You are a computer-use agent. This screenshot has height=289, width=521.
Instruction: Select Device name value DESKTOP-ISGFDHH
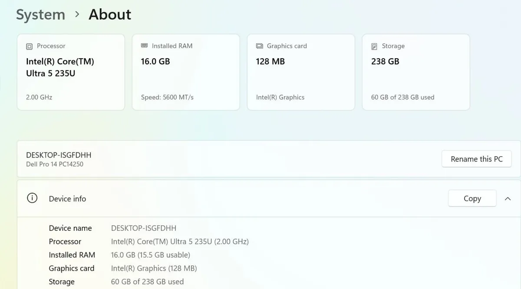click(144, 228)
